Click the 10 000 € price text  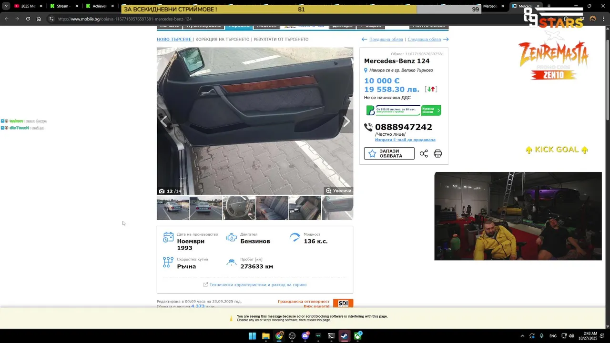point(382,81)
